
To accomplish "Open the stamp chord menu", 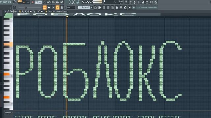I will [x=13, y=12].
